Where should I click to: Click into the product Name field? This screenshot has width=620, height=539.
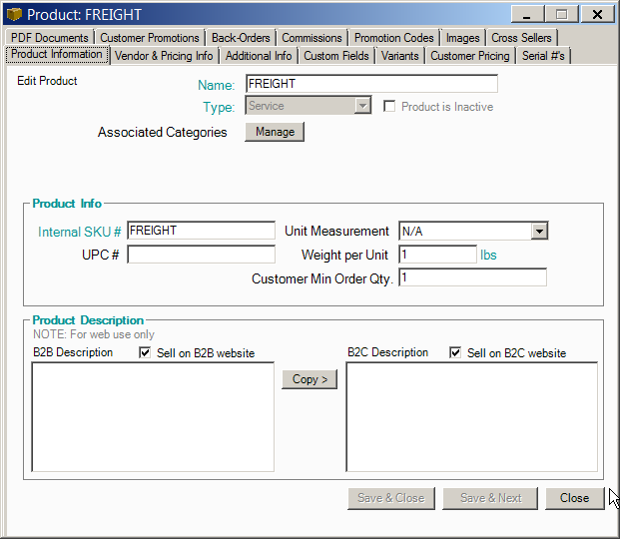click(x=370, y=84)
